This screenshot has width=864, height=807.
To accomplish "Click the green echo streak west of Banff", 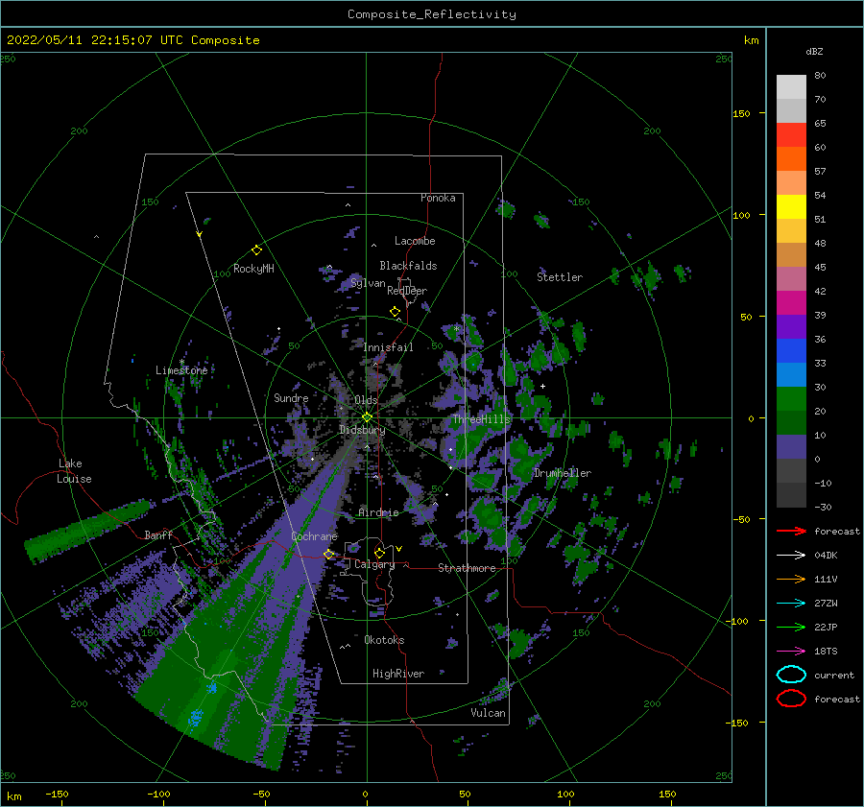I will click(88, 531).
